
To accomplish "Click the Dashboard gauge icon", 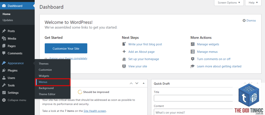I will point(4,6).
